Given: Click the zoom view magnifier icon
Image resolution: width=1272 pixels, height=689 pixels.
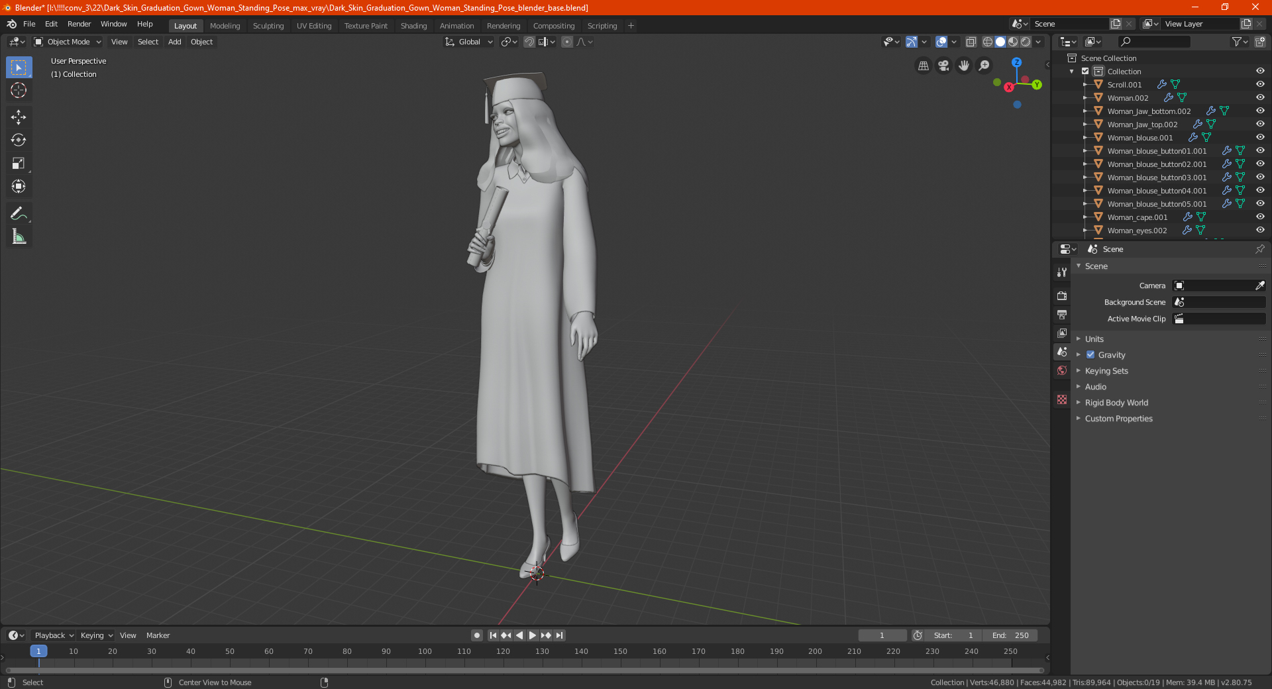Looking at the screenshot, I should (x=984, y=66).
